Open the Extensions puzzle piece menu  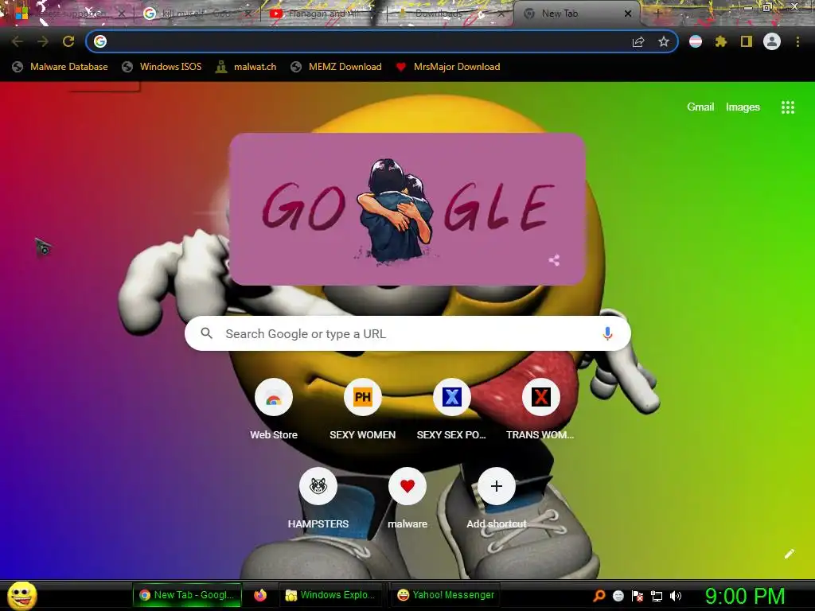click(x=721, y=41)
